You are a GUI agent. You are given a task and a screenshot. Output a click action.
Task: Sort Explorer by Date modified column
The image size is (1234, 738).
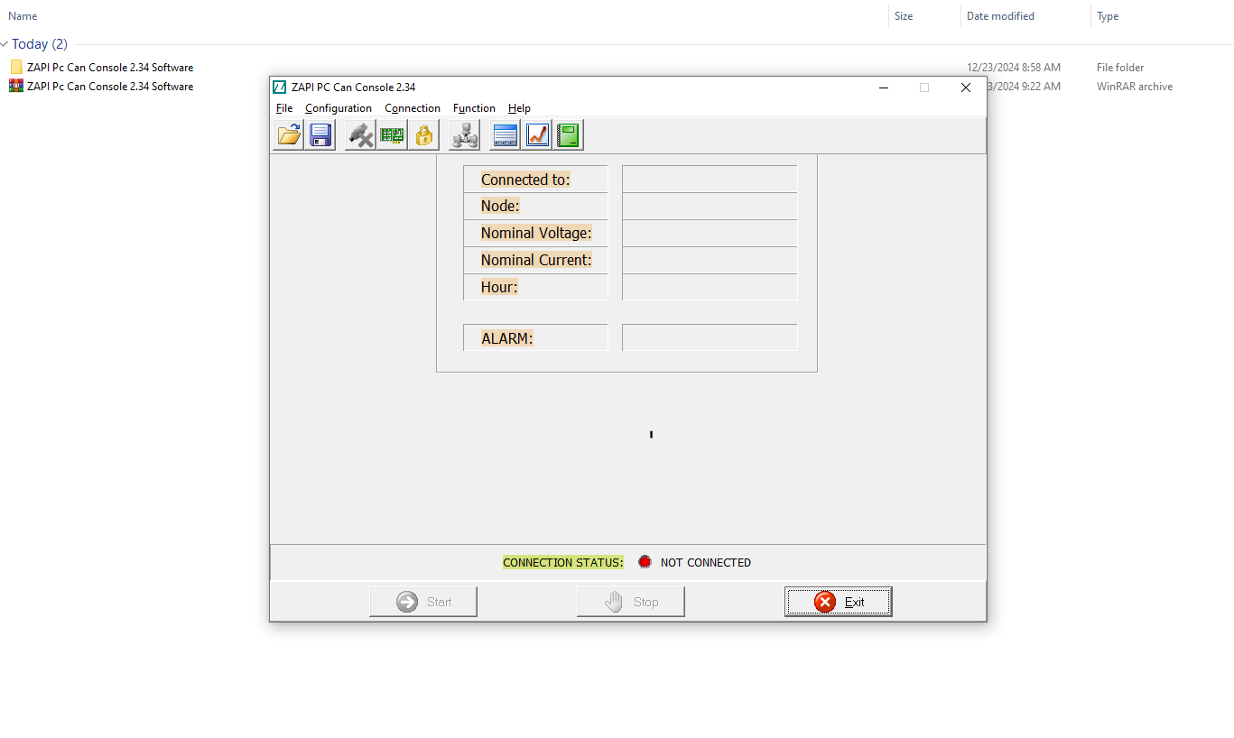coord(1000,16)
